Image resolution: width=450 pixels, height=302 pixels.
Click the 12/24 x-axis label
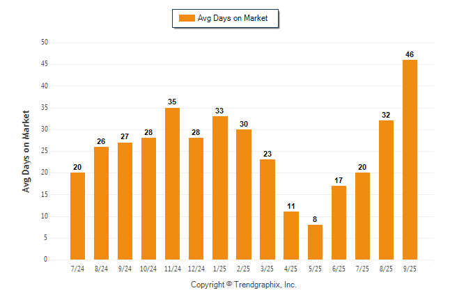[x=196, y=269]
